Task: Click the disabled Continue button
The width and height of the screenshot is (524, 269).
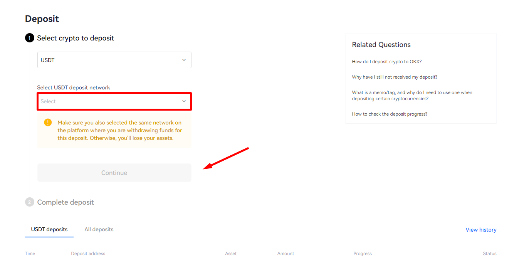Action: click(114, 173)
